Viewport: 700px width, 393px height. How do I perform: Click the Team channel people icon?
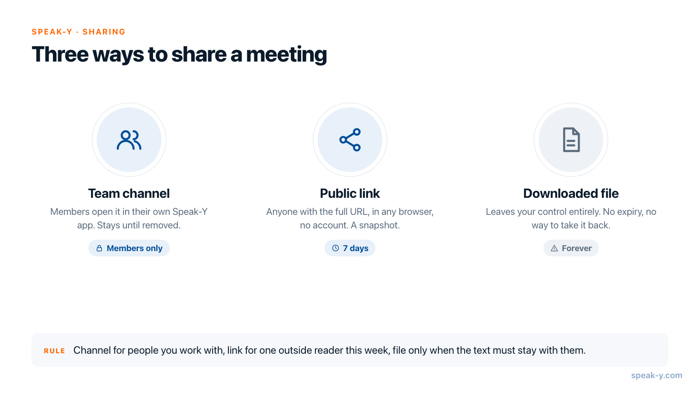tap(129, 140)
